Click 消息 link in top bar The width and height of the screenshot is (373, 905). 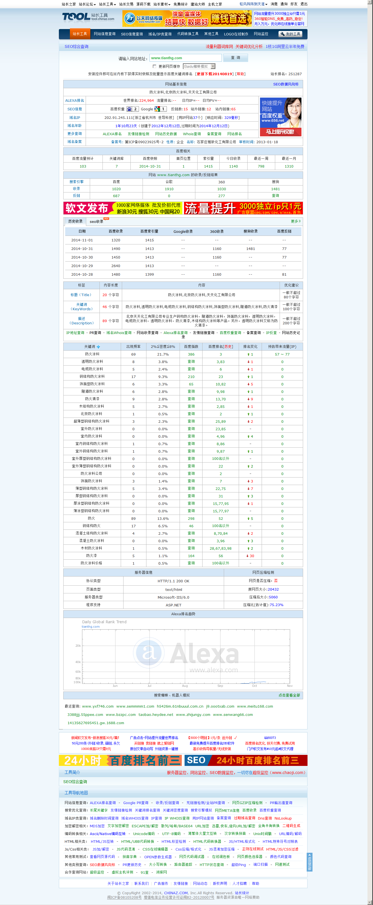point(274,4)
